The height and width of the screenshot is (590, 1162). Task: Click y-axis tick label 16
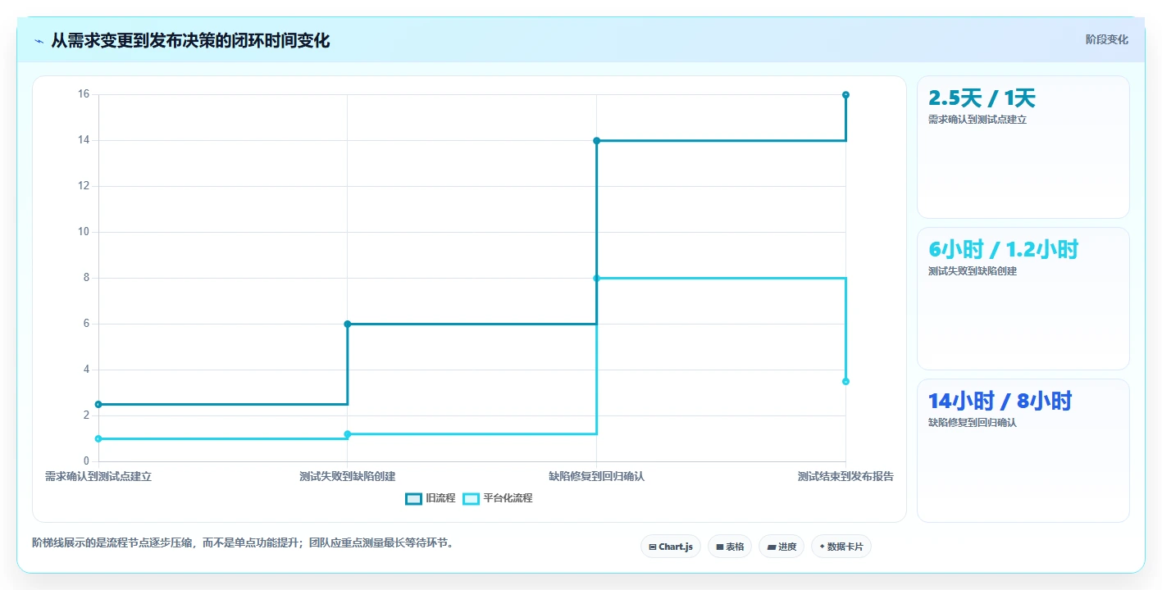(x=84, y=94)
